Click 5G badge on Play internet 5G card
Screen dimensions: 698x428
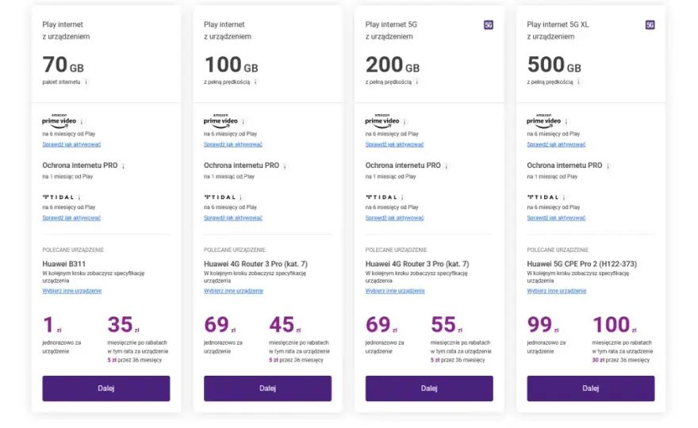click(x=489, y=25)
